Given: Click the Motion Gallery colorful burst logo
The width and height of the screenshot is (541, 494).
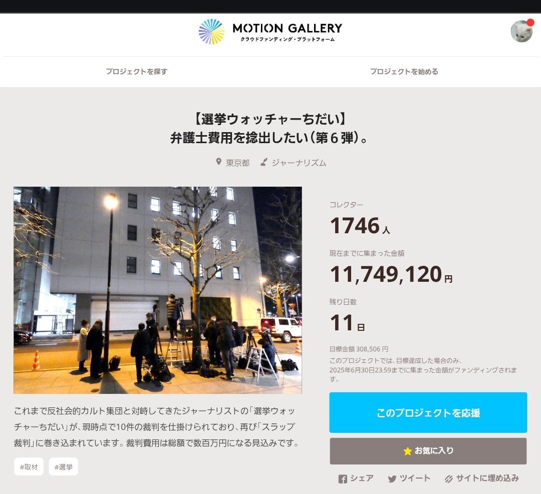Looking at the screenshot, I should (x=211, y=32).
